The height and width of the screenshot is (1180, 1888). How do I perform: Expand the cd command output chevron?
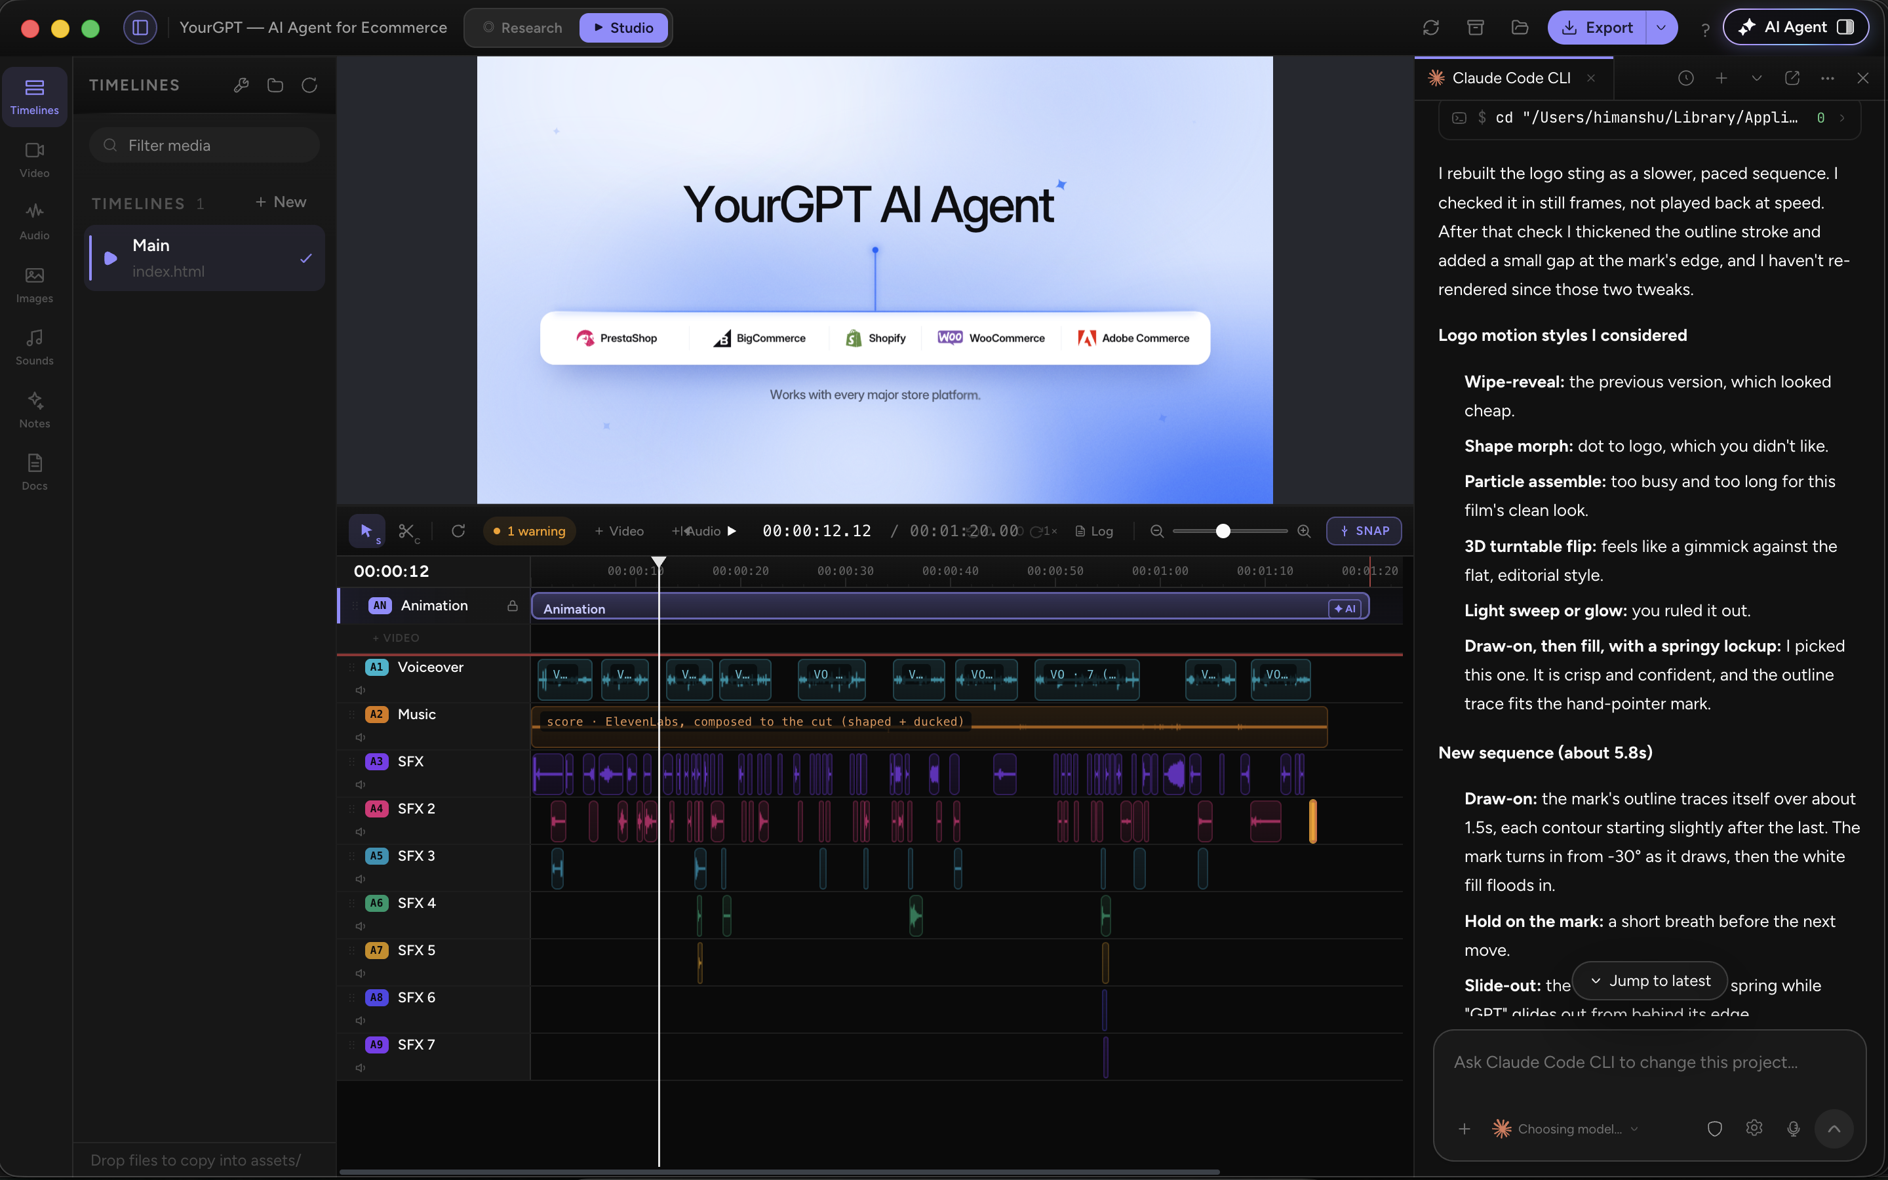click(x=1843, y=118)
